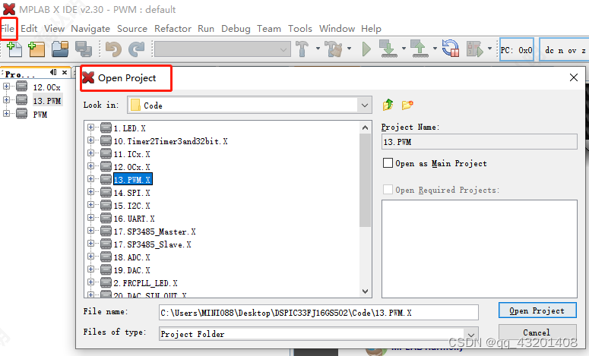Screen dimensions: 589x356
Task: Open the Edit menu
Action: click(x=29, y=29)
